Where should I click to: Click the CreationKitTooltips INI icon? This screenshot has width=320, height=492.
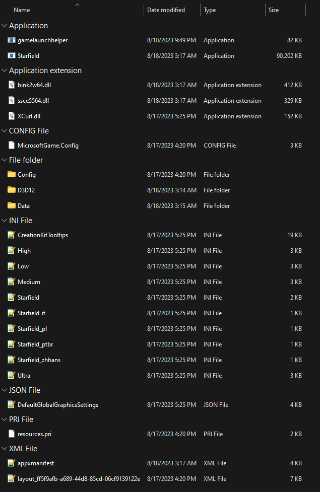coord(11,235)
